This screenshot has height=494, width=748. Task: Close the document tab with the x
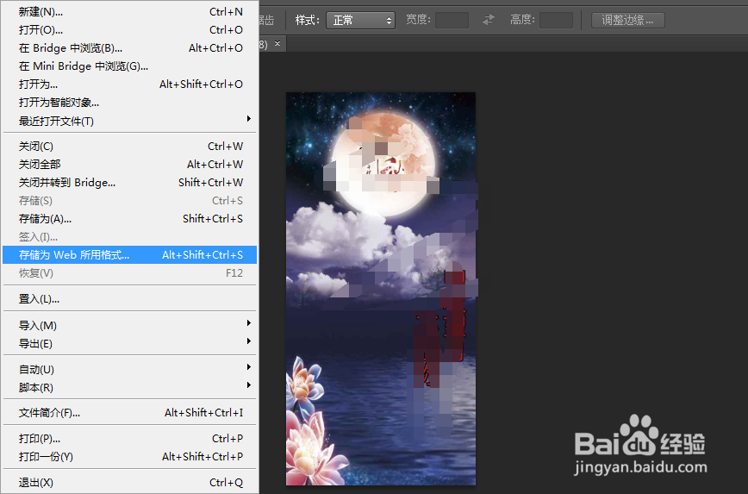coord(277,44)
